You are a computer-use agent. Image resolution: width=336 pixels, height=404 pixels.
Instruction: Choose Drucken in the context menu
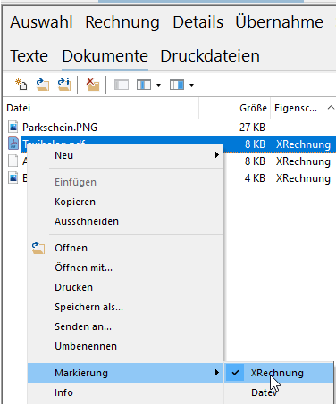point(125,287)
